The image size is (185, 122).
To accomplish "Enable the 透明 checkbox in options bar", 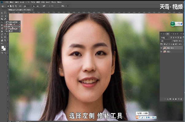I will [x=42, y=6].
